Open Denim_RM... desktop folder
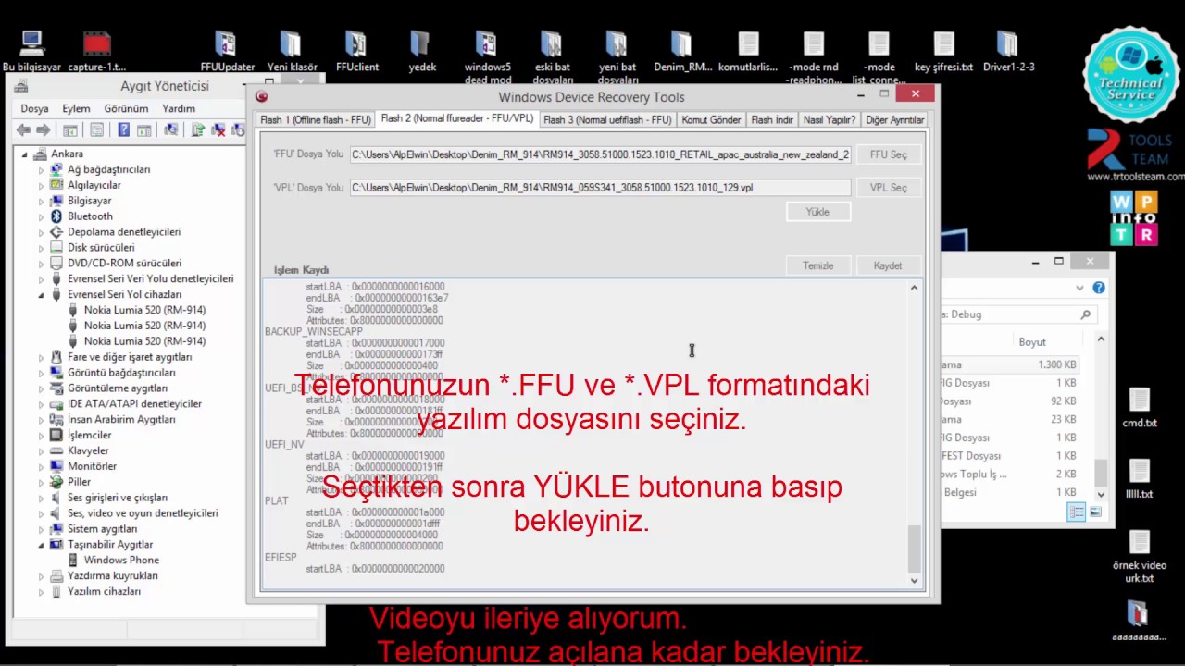 pyautogui.click(x=682, y=53)
